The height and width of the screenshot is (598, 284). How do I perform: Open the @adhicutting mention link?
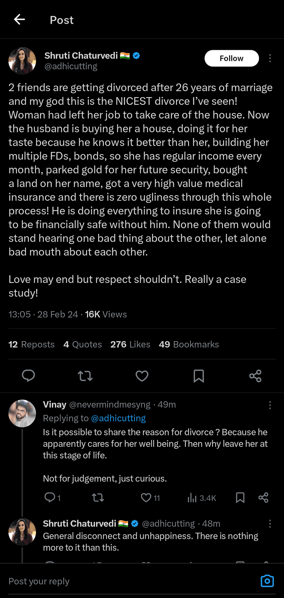[118, 418]
